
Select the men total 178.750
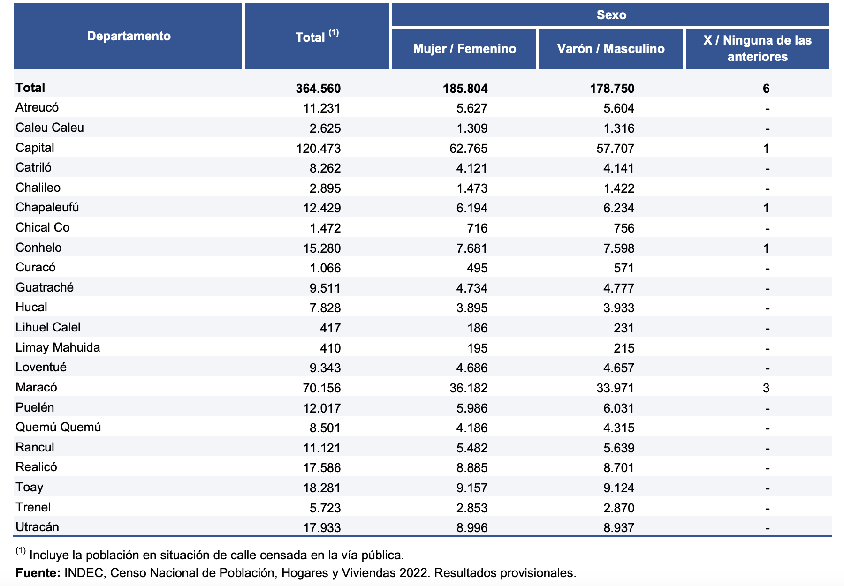click(x=612, y=89)
